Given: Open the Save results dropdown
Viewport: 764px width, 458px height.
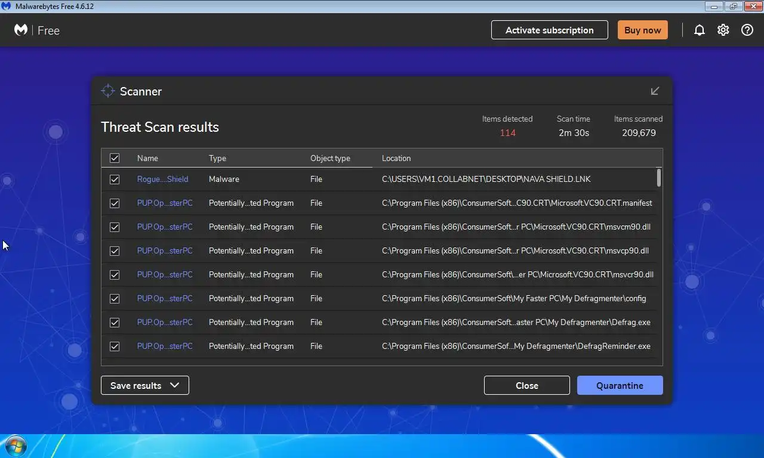Looking at the screenshot, I should click(145, 385).
